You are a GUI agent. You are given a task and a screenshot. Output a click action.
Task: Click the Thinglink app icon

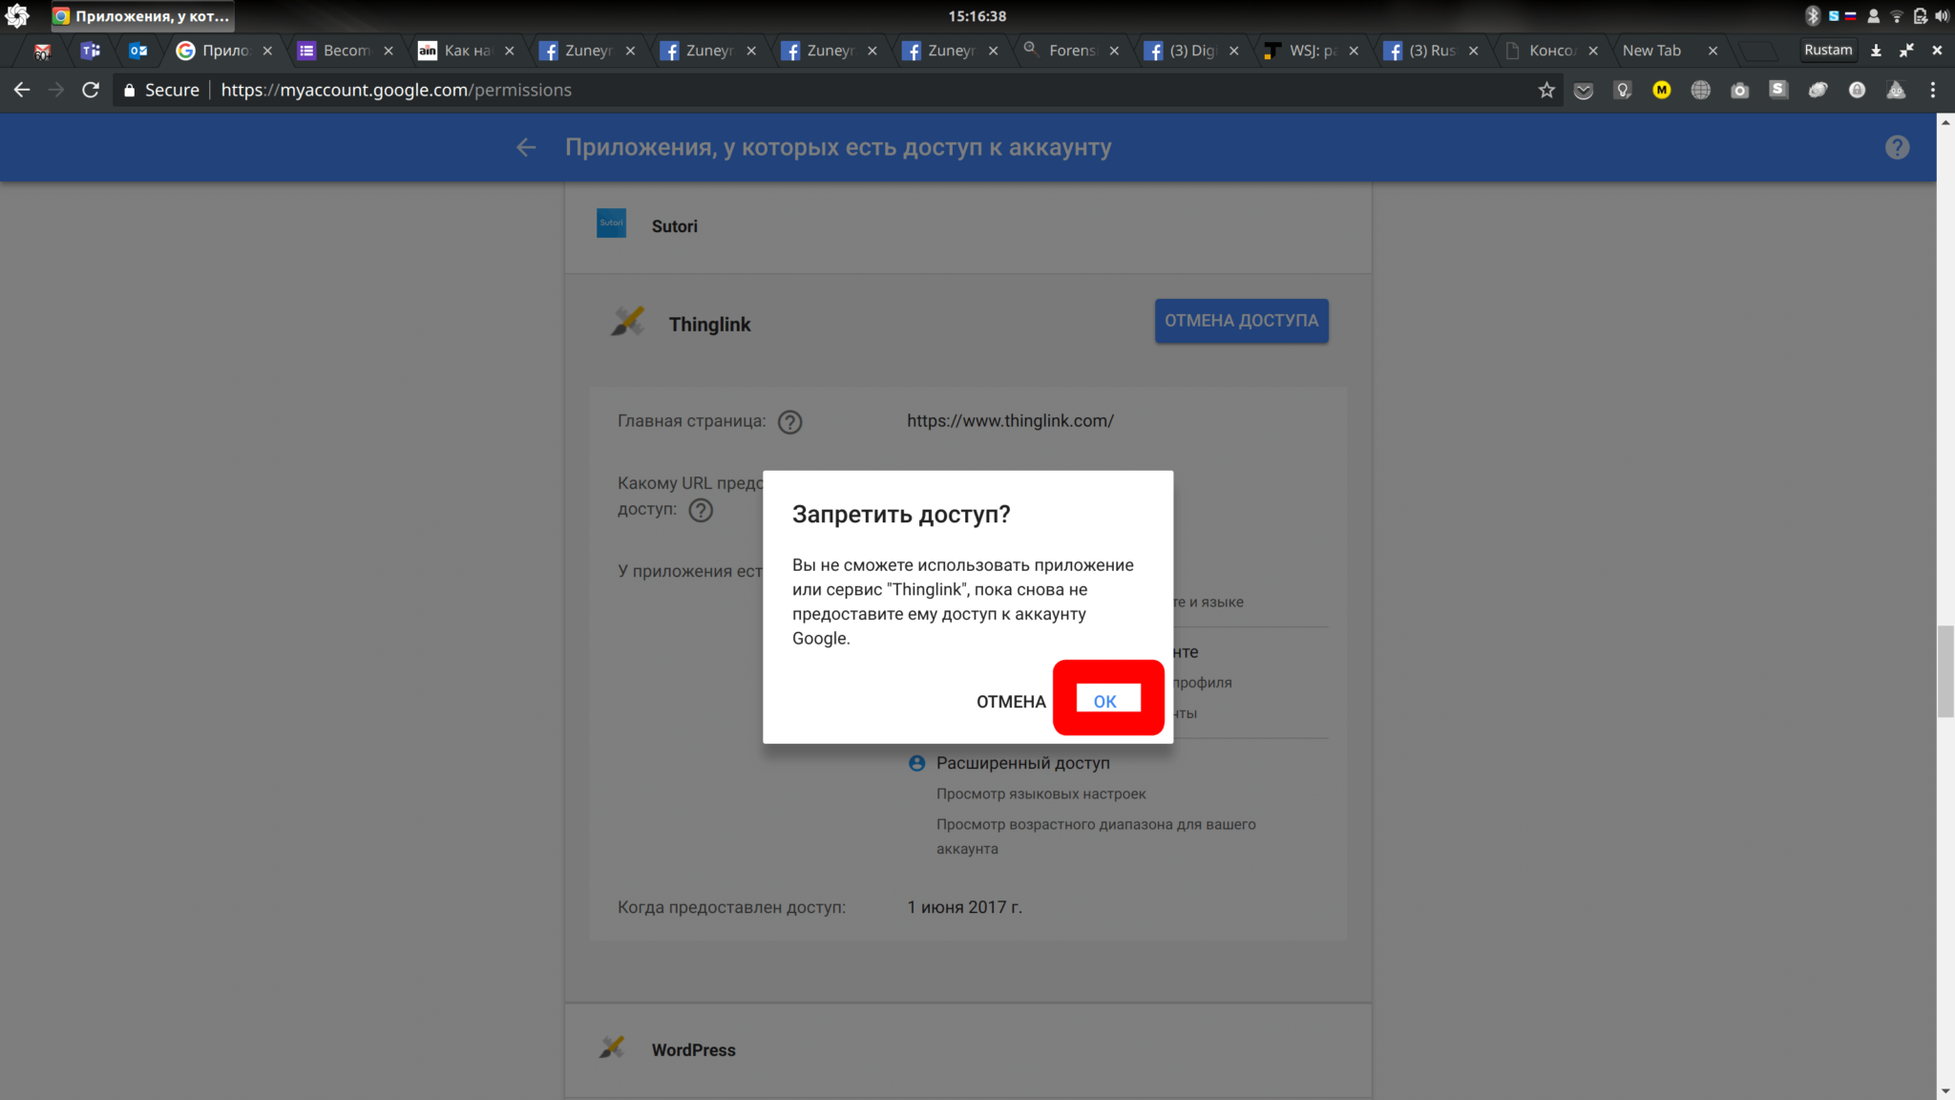point(627,321)
